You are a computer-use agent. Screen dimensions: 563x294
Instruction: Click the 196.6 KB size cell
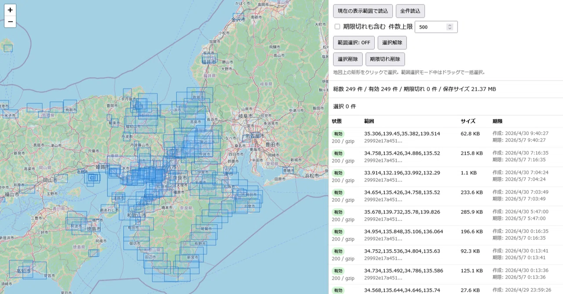point(472,231)
